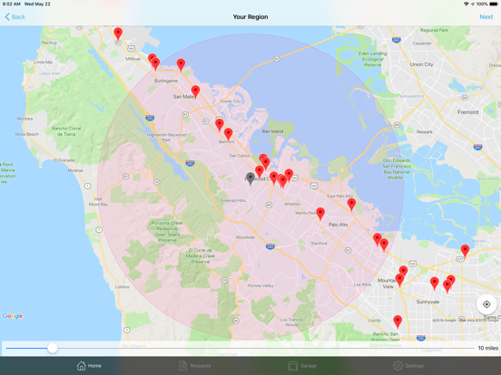Tap the Wi-Fi icon in status bar
Viewport: 501px width, 375px height.
coord(467,4)
